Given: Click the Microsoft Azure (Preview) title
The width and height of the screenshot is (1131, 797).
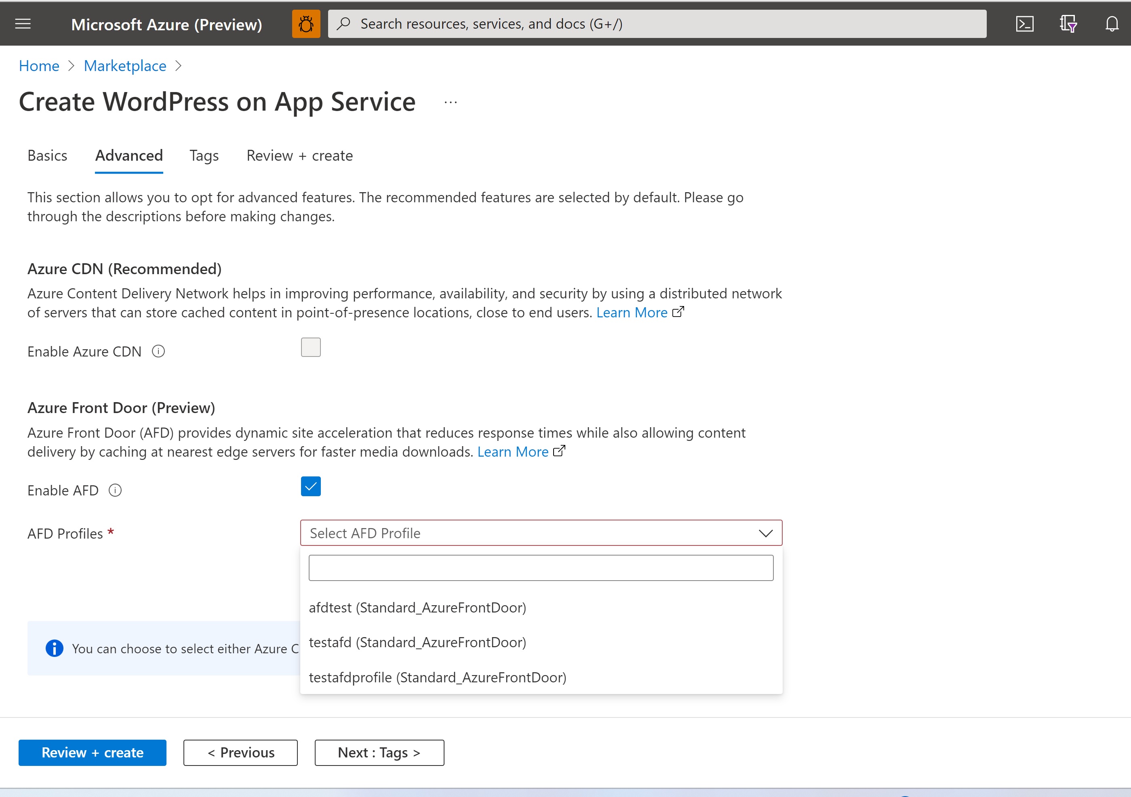Looking at the screenshot, I should click(166, 25).
